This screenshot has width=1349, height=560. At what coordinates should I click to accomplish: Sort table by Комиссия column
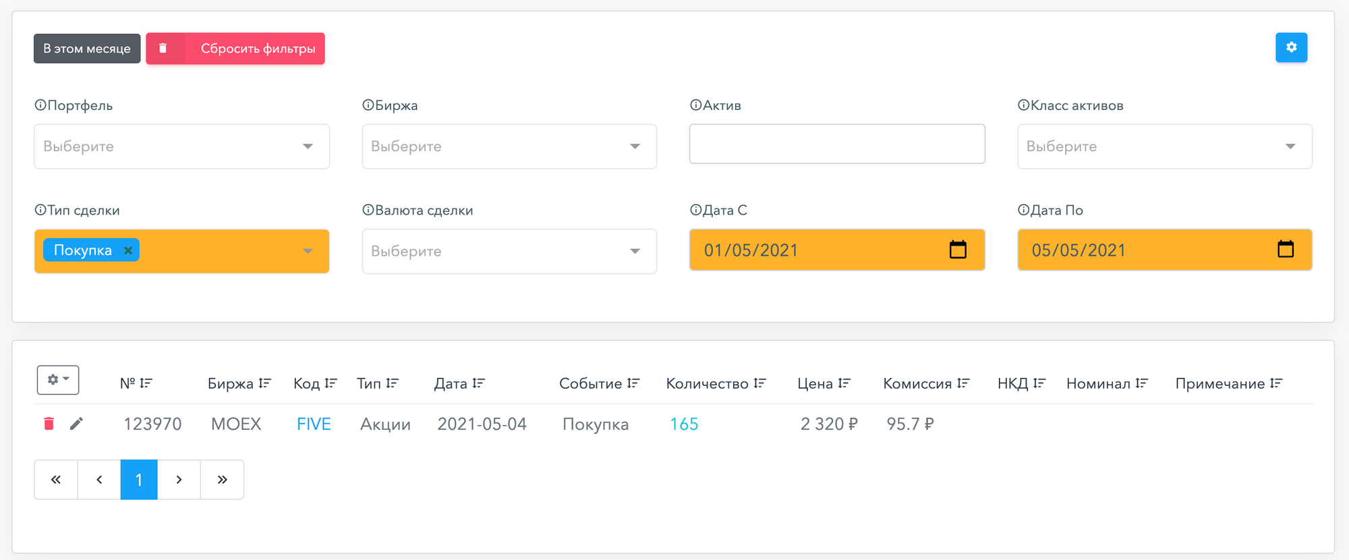pyautogui.click(x=963, y=383)
